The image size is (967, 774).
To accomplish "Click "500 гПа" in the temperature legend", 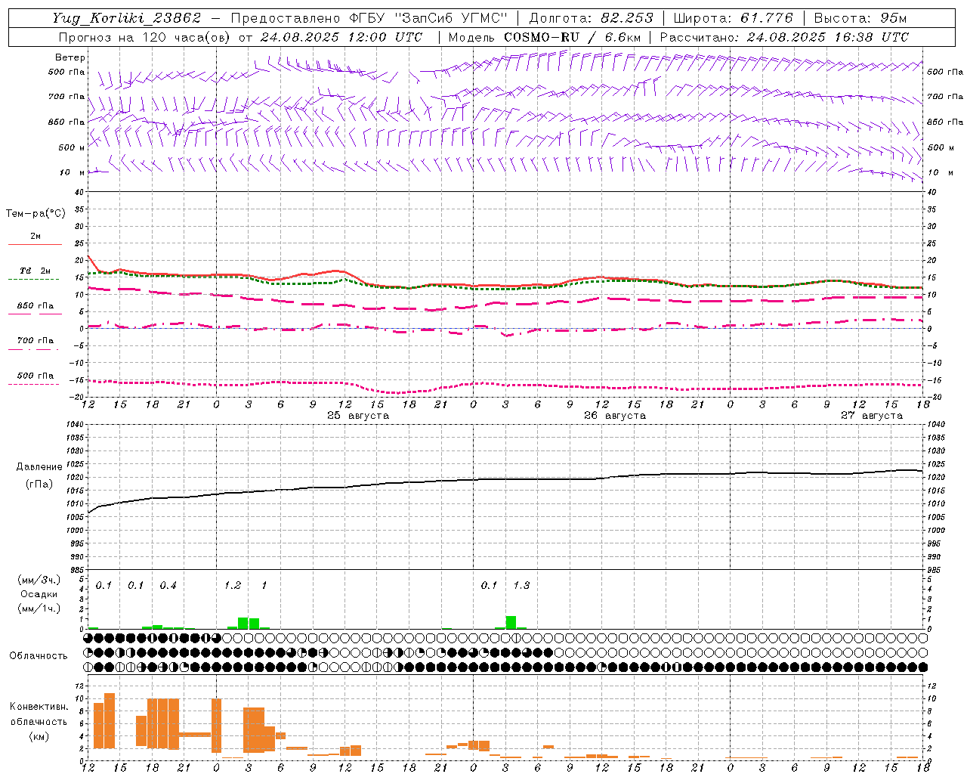I will click(x=36, y=376).
